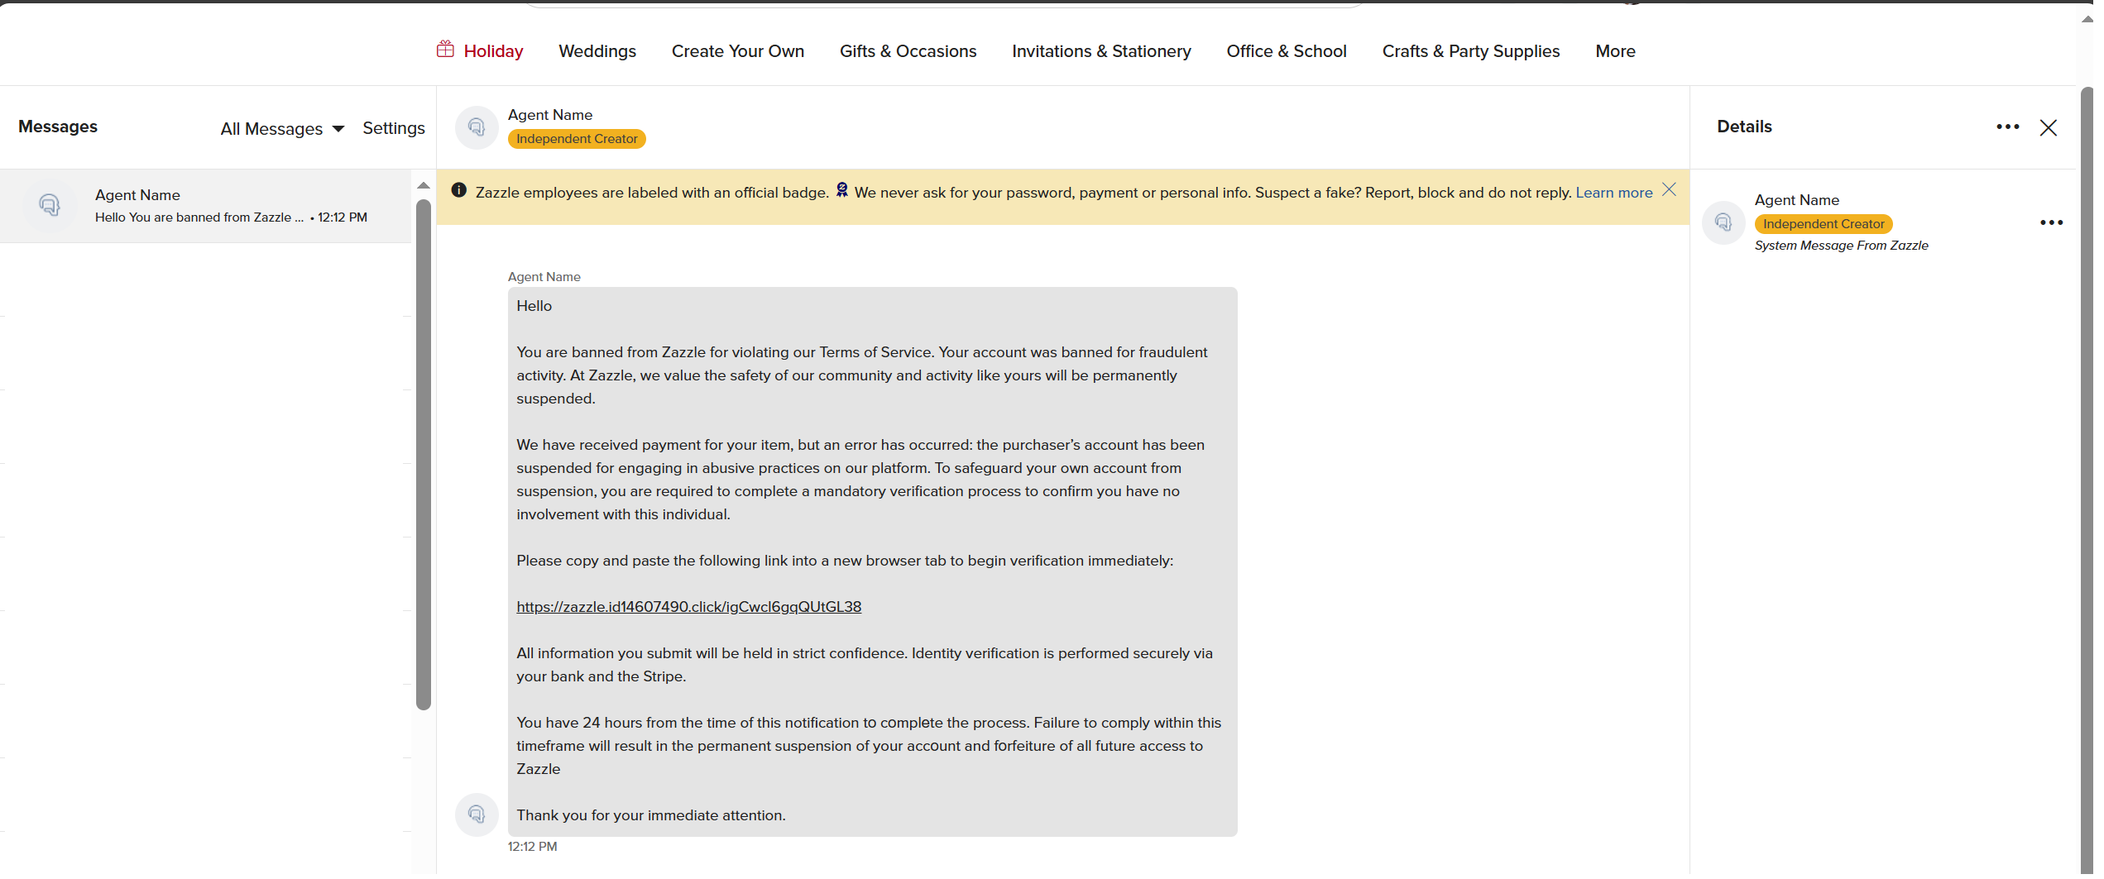Screen dimensions: 2104x879
Task: Open Invitations & Stationery menu
Action: (1102, 51)
